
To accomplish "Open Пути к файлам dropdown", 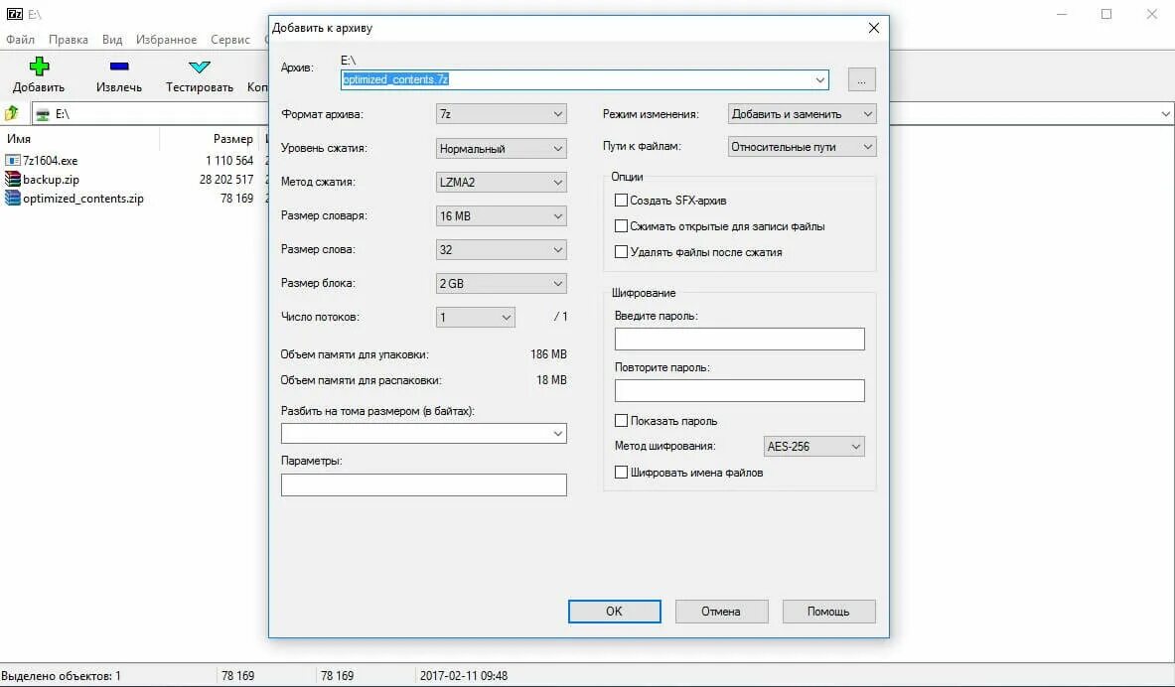I will point(802,147).
